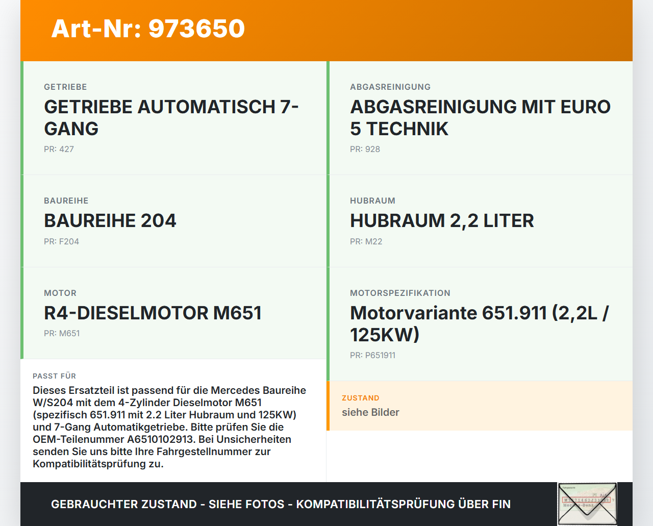Image resolution: width=653 pixels, height=526 pixels.
Task: Click the PR: 427 code label
Action: point(59,149)
